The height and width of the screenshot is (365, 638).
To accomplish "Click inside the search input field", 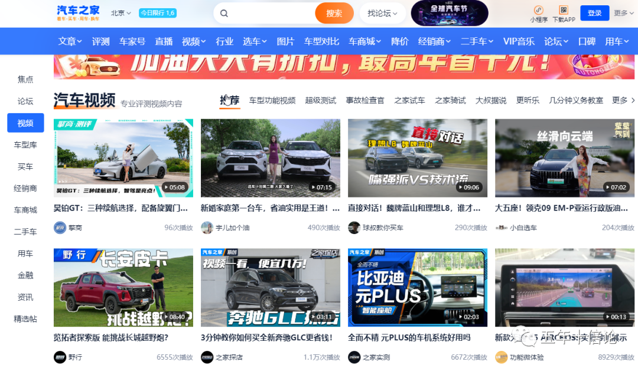I will 272,14.
